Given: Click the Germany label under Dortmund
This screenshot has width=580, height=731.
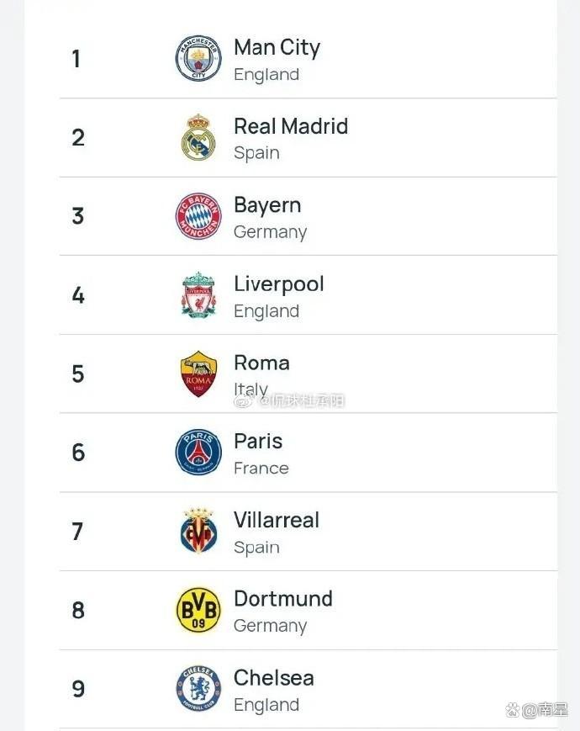Looking at the screenshot, I should (270, 626).
